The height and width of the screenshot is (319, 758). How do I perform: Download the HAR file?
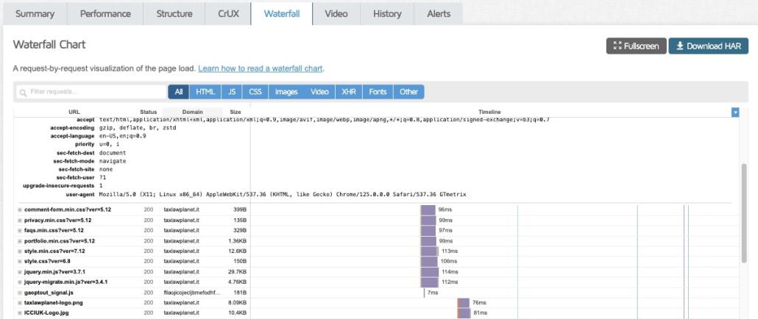click(708, 46)
